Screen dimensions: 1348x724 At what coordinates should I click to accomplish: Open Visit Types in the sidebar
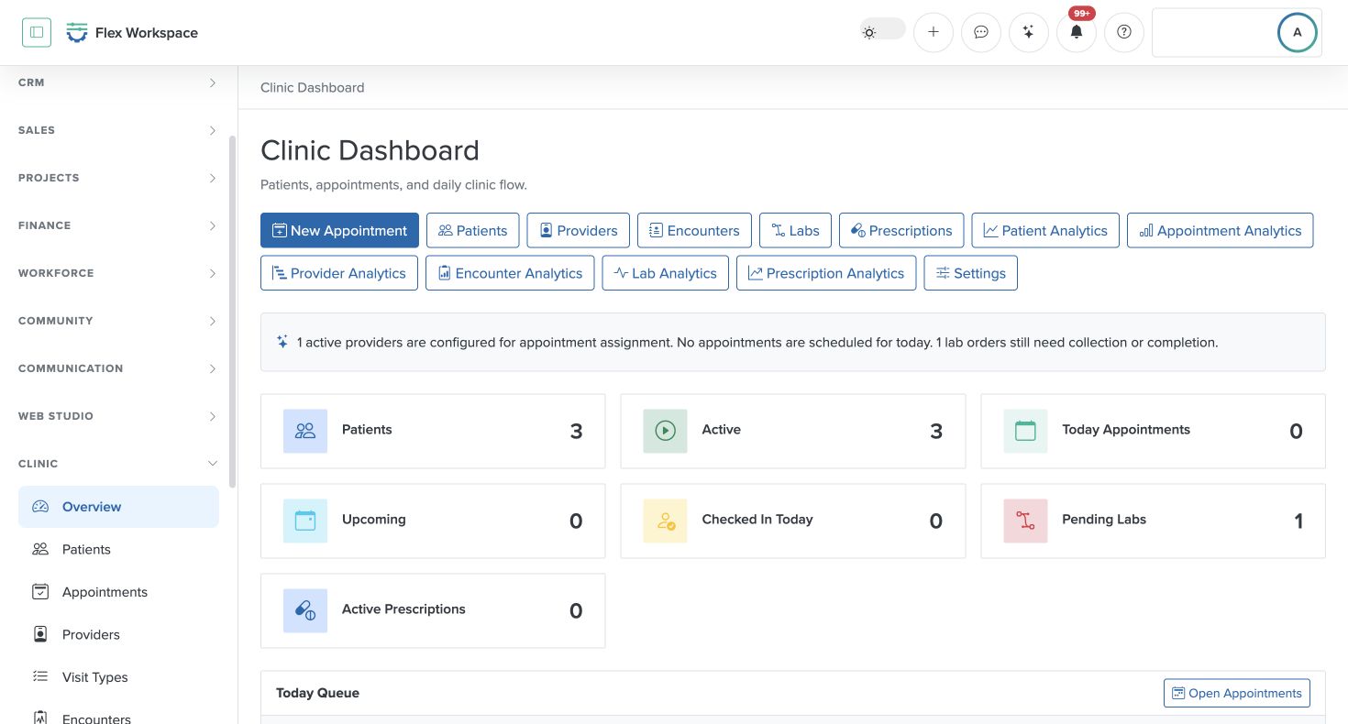click(x=118, y=677)
